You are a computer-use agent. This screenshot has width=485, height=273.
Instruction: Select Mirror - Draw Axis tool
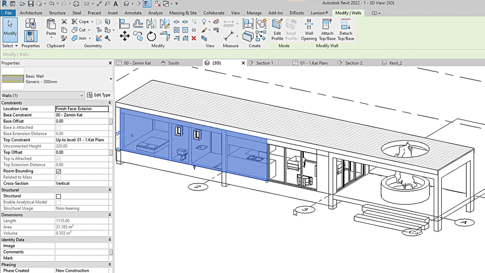pyautogui.click(x=164, y=24)
